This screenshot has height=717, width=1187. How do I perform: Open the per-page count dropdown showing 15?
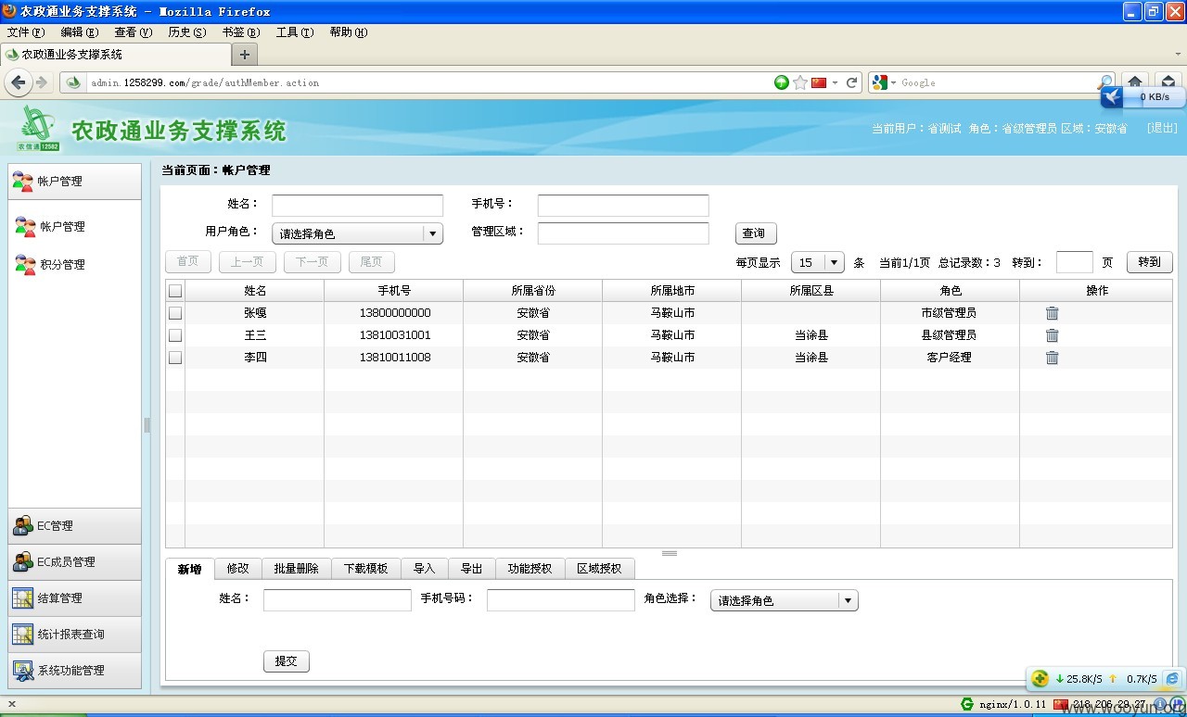coord(818,262)
